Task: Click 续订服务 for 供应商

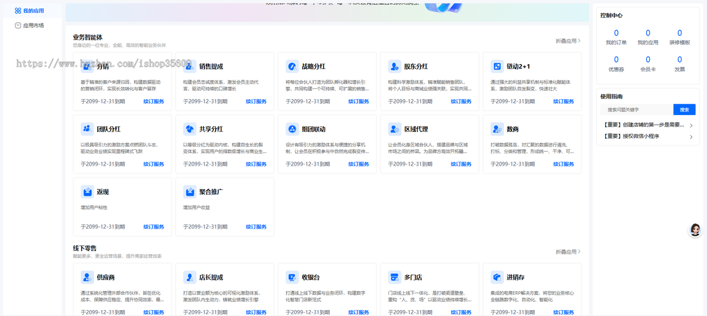Action: (x=154, y=312)
